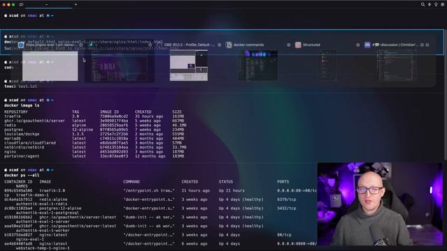
Task: Click the lightbulb icon in title bar
Action: click(x=436, y=4)
